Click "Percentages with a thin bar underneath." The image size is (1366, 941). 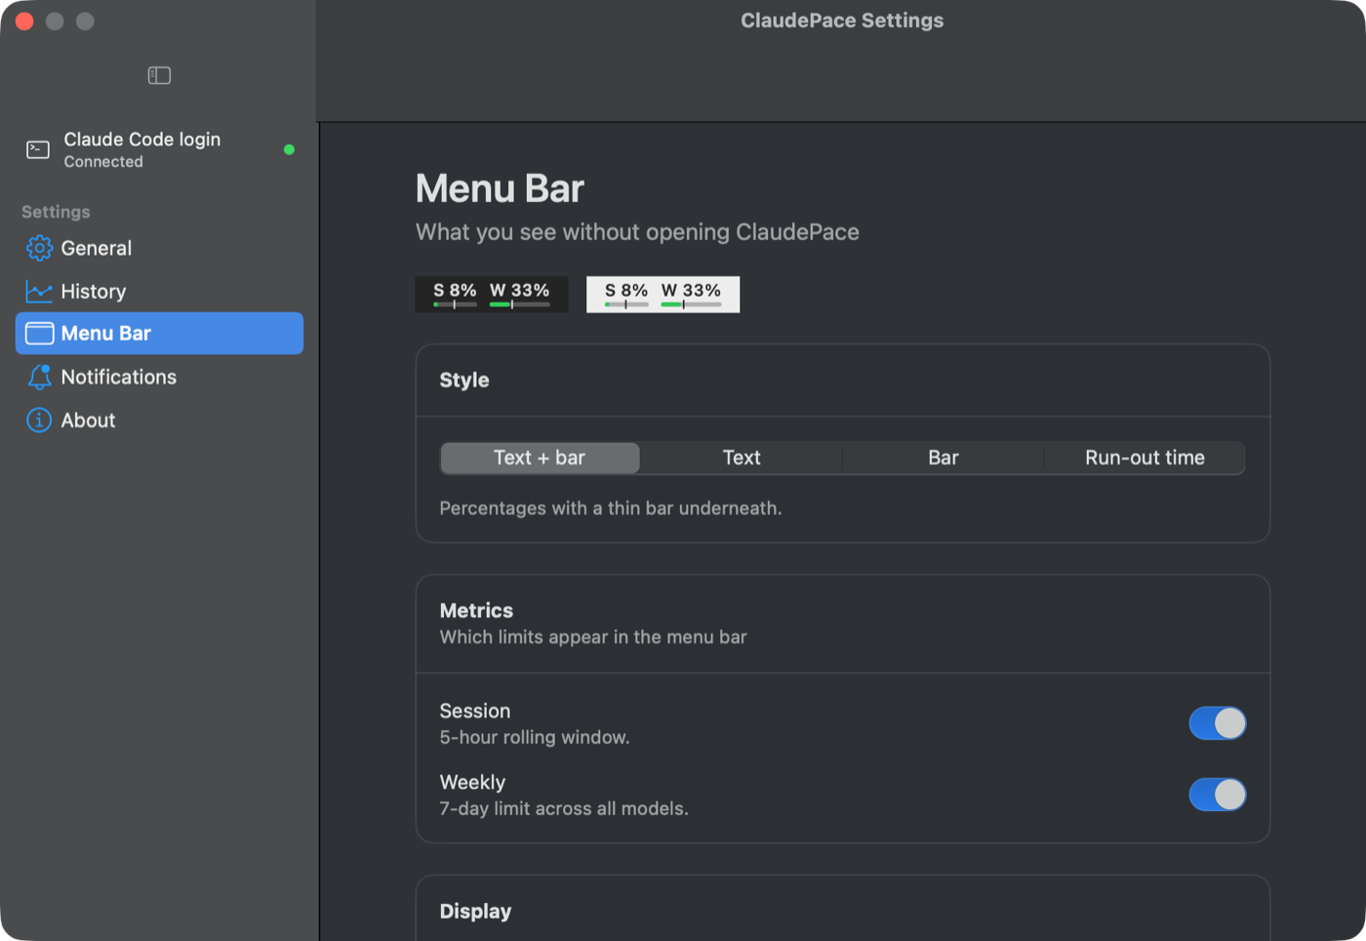coord(611,509)
